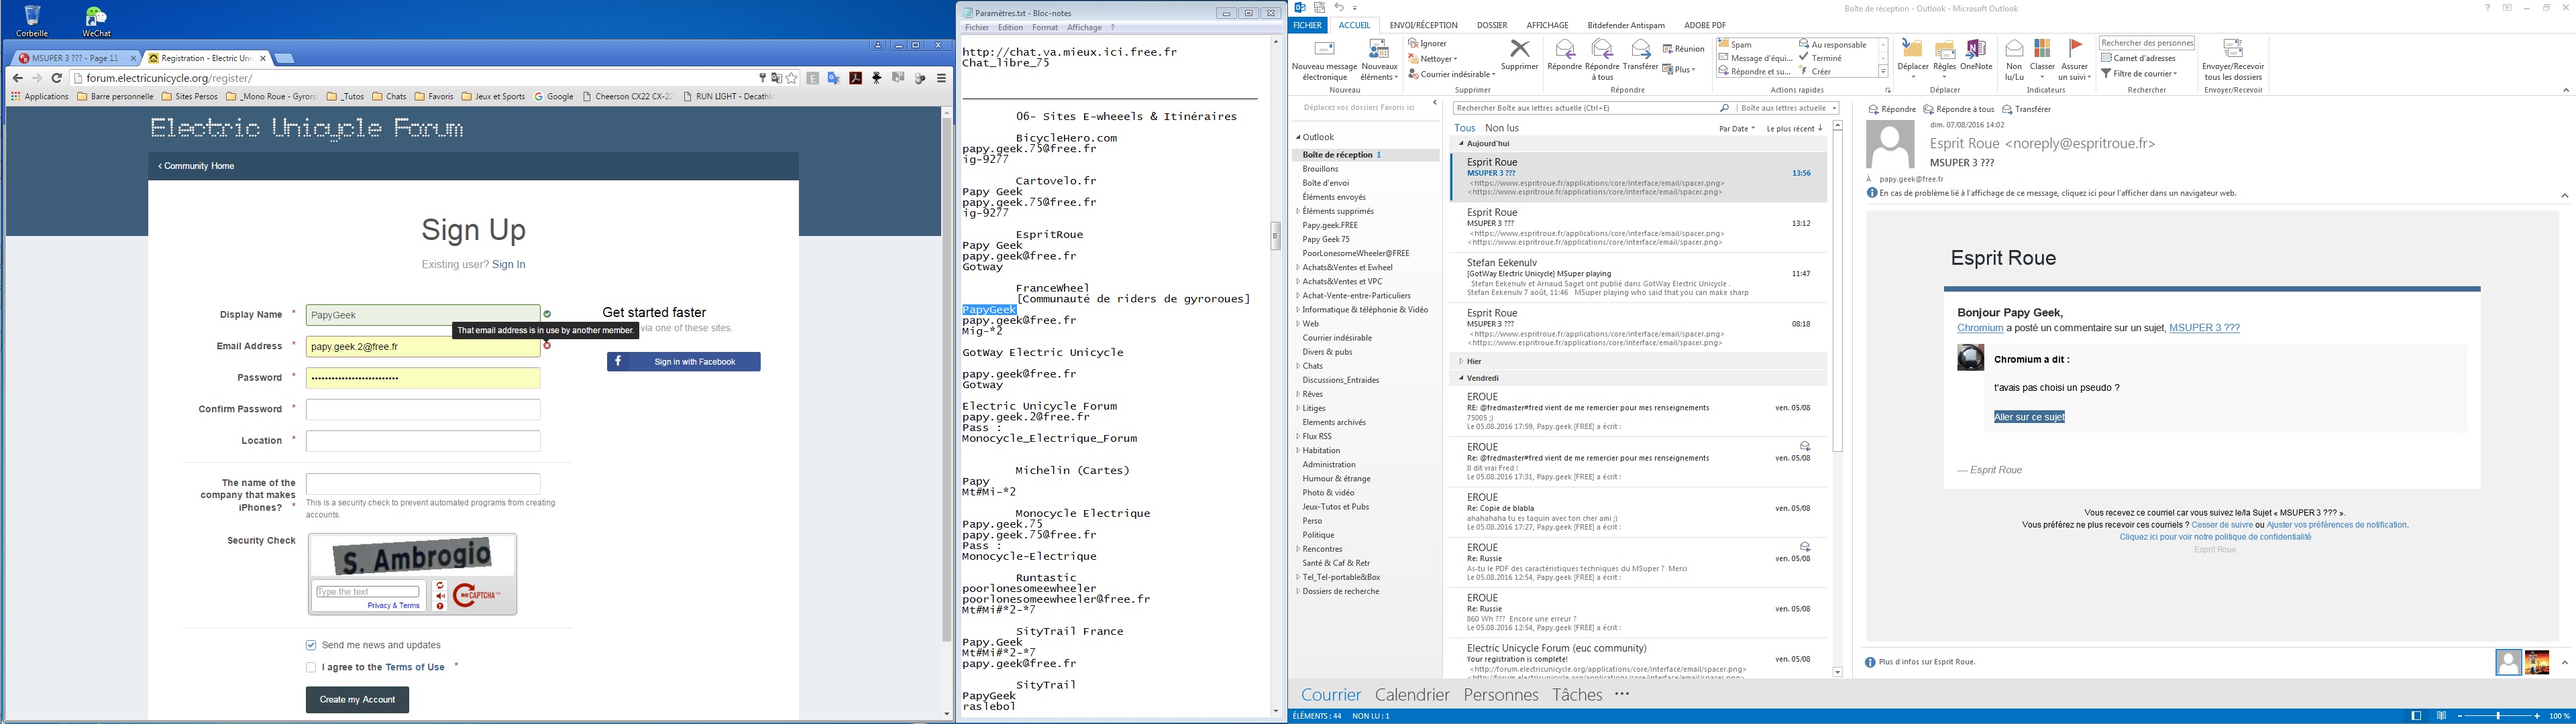Click Google Translate extension icon in Chrome
2576x724 pixels.
click(834, 78)
